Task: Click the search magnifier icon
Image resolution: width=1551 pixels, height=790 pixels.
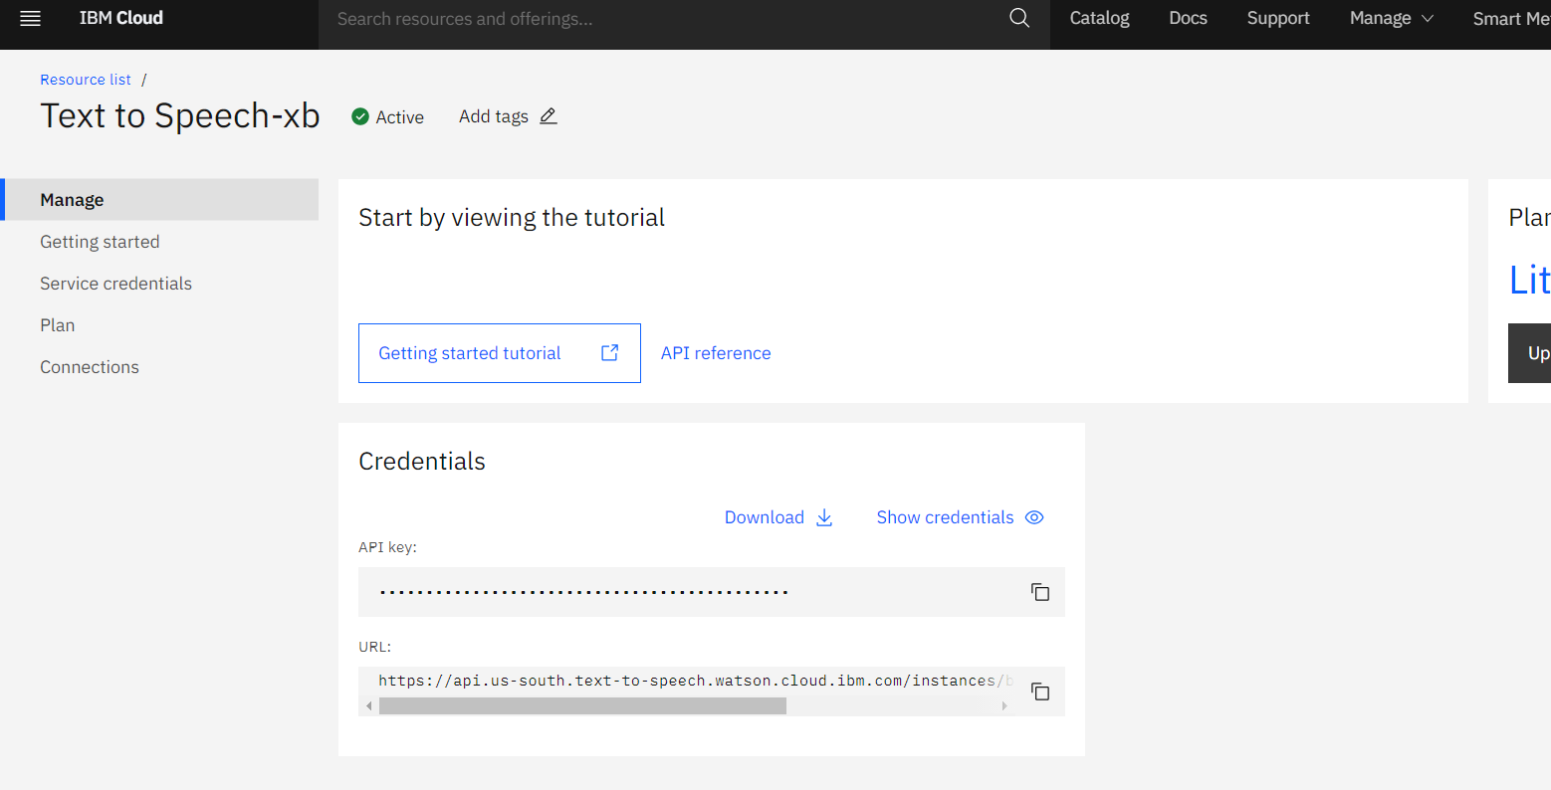Action: 1018,17
